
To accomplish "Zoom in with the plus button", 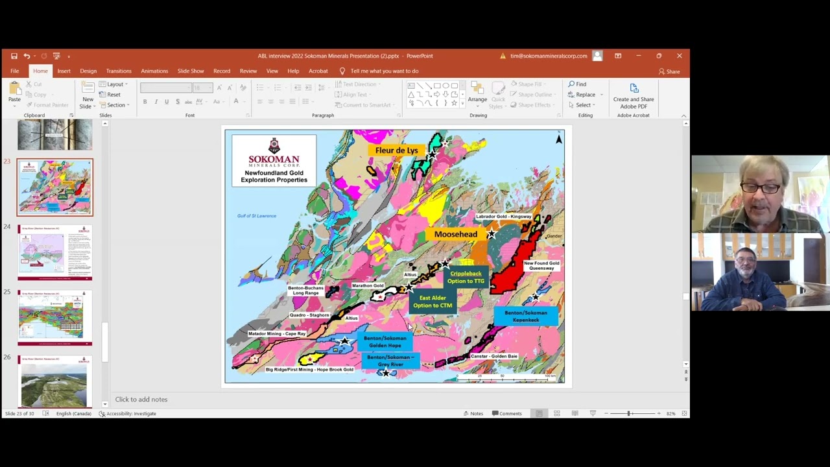I will [659, 413].
